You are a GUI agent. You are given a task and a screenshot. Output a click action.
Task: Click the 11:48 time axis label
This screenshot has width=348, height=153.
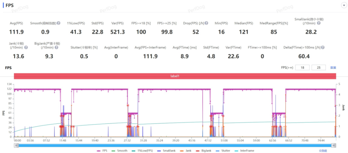coord(63,140)
